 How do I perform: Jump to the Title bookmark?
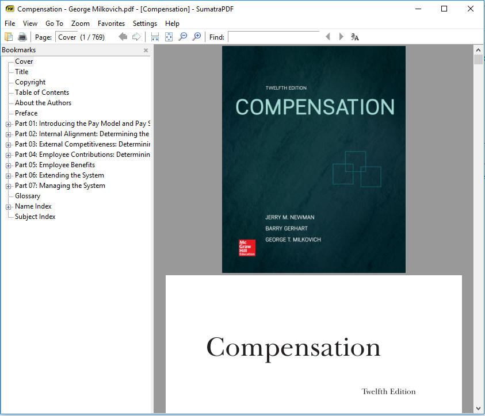22,72
